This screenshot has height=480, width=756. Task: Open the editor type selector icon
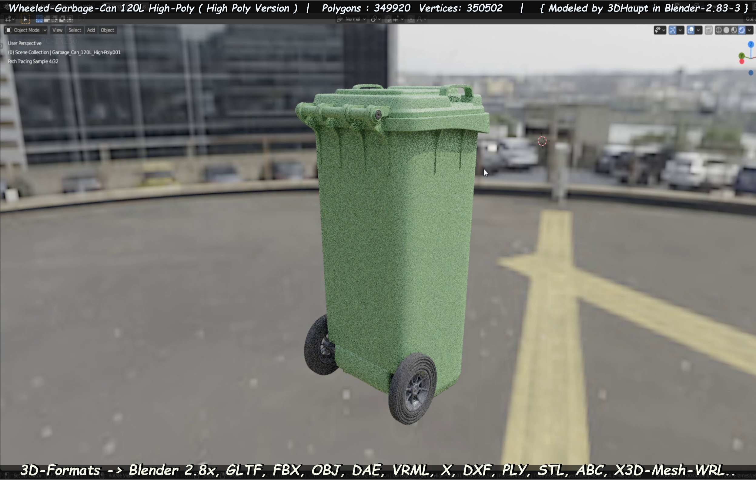click(10, 19)
